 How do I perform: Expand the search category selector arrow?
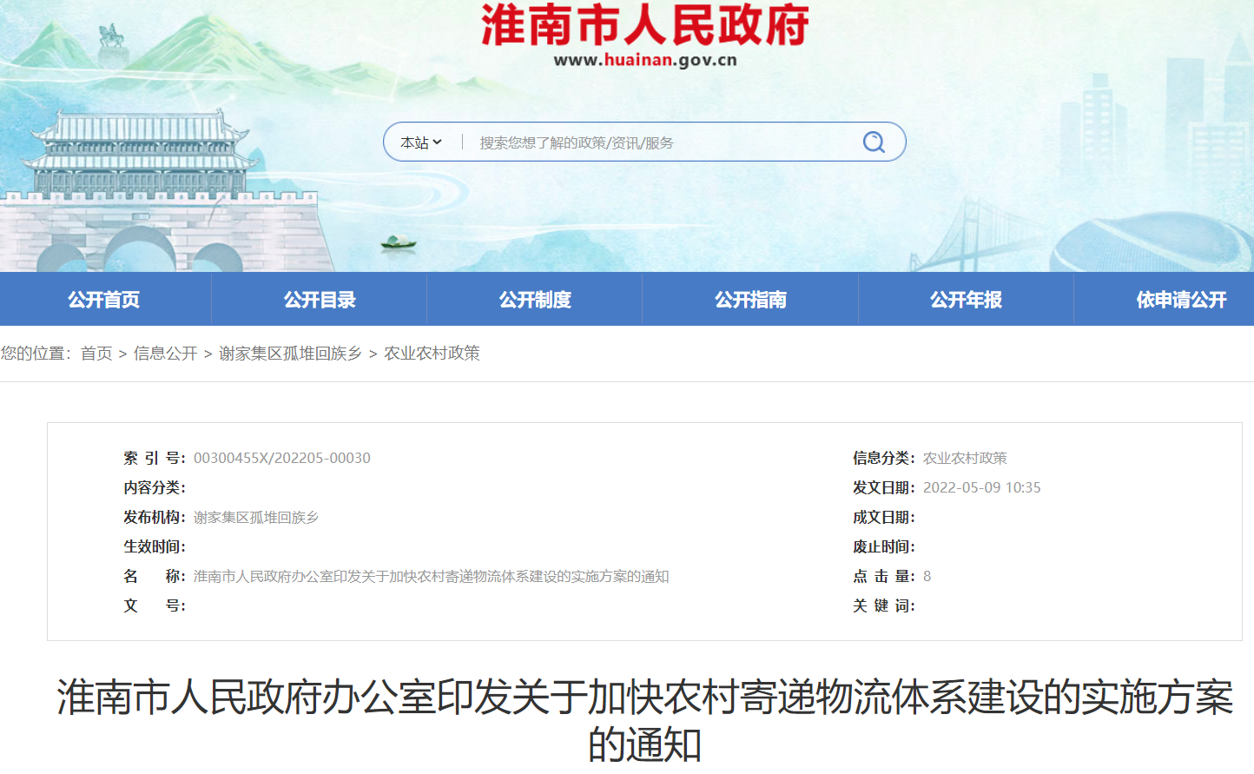[x=440, y=141]
